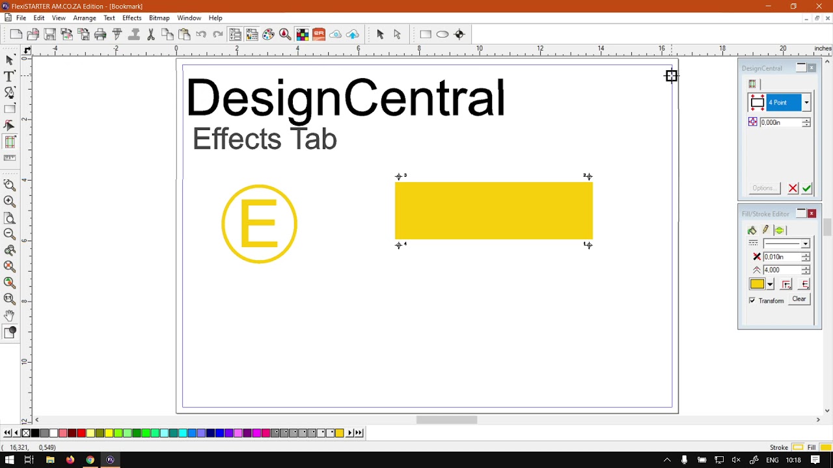Select the Text tool in left toolbox
This screenshot has height=468, width=833.
pos(10,77)
